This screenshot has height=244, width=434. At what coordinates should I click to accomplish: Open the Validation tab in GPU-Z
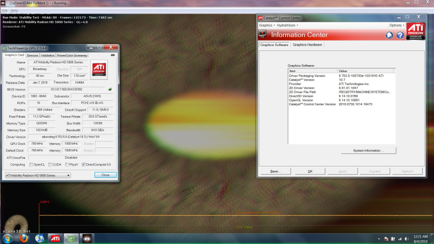pos(48,55)
